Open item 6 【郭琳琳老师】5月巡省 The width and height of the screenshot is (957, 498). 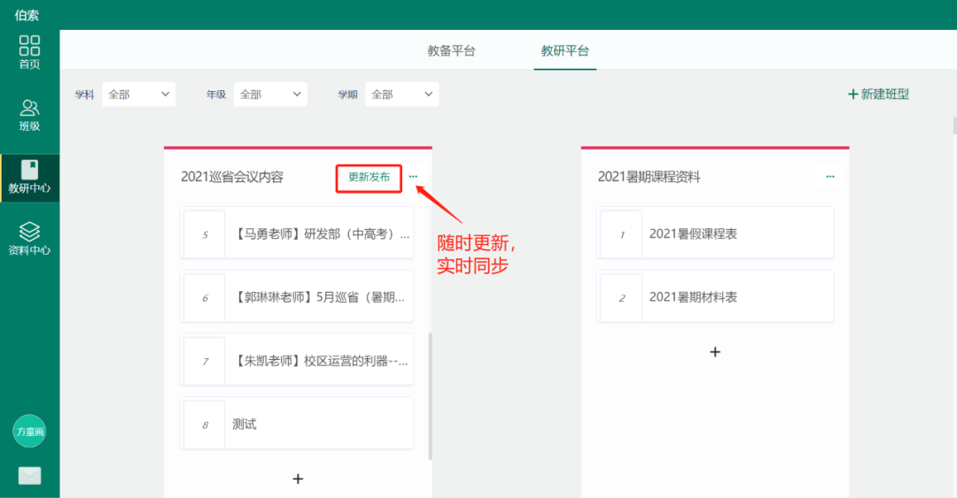coord(297,297)
